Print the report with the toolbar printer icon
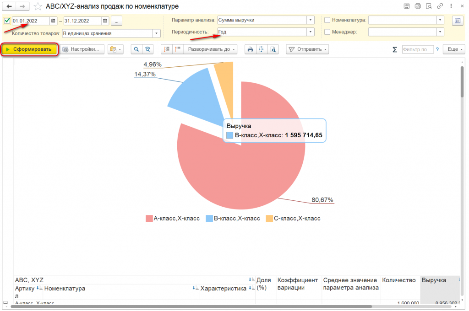469x311 pixels. point(251,49)
